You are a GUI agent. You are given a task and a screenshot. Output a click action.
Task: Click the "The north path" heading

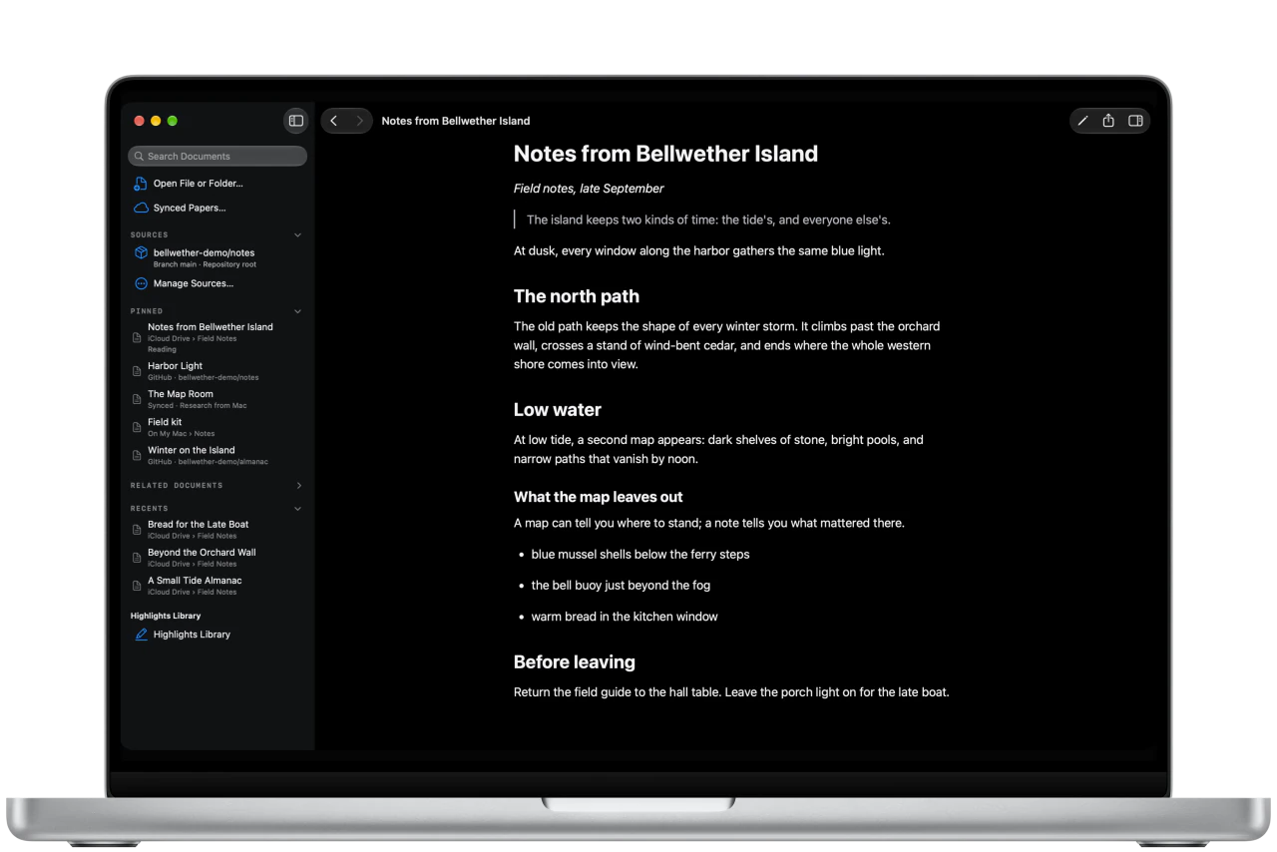pyautogui.click(x=577, y=296)
